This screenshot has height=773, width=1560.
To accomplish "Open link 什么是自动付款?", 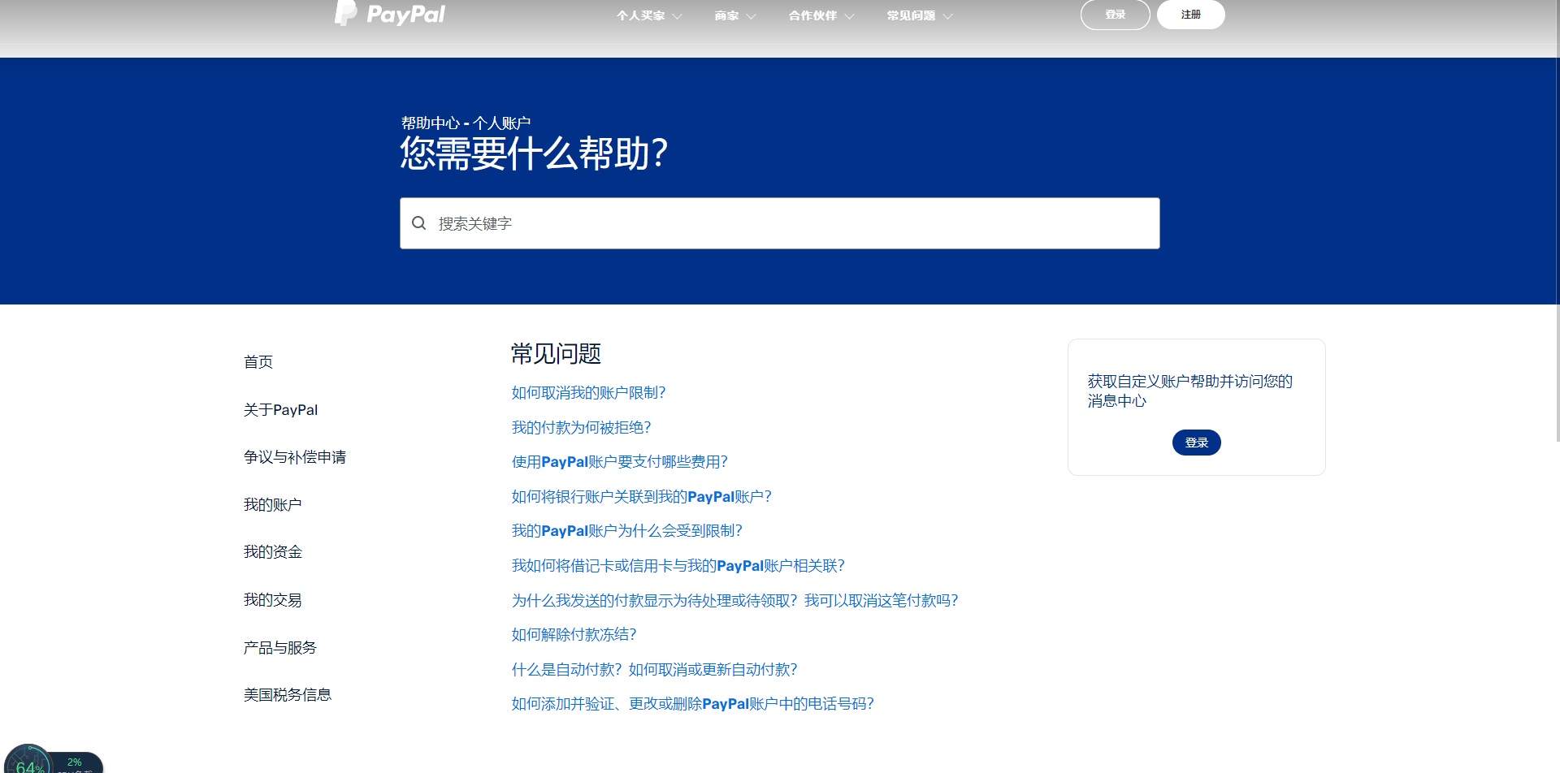I will pyautogui.click(x=655, y=670).
